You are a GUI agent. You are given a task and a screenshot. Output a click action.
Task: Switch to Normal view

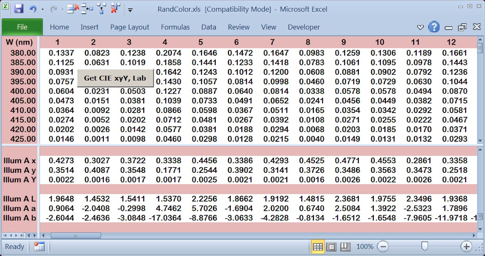(318, 246)
